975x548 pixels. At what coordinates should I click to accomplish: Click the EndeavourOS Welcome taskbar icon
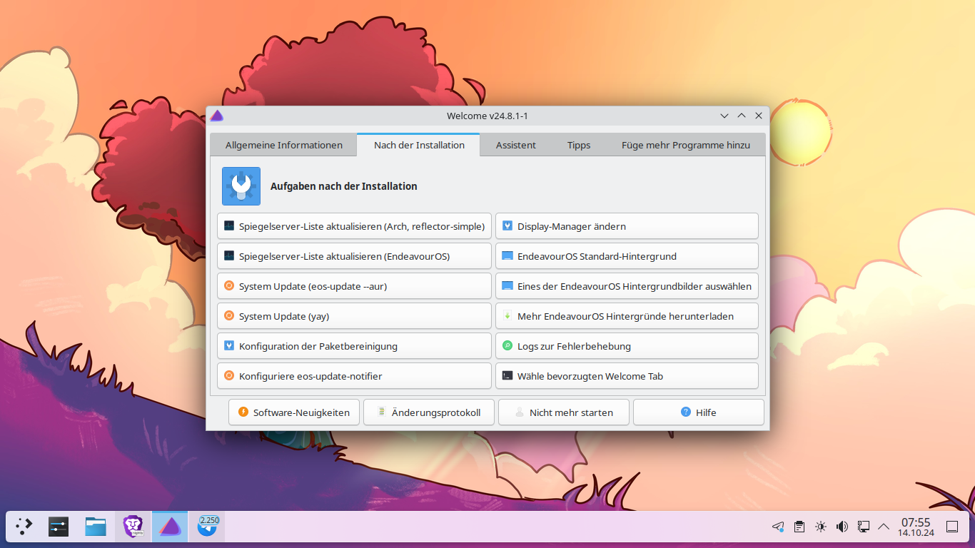pyautogui.click(x=170, y=527)
